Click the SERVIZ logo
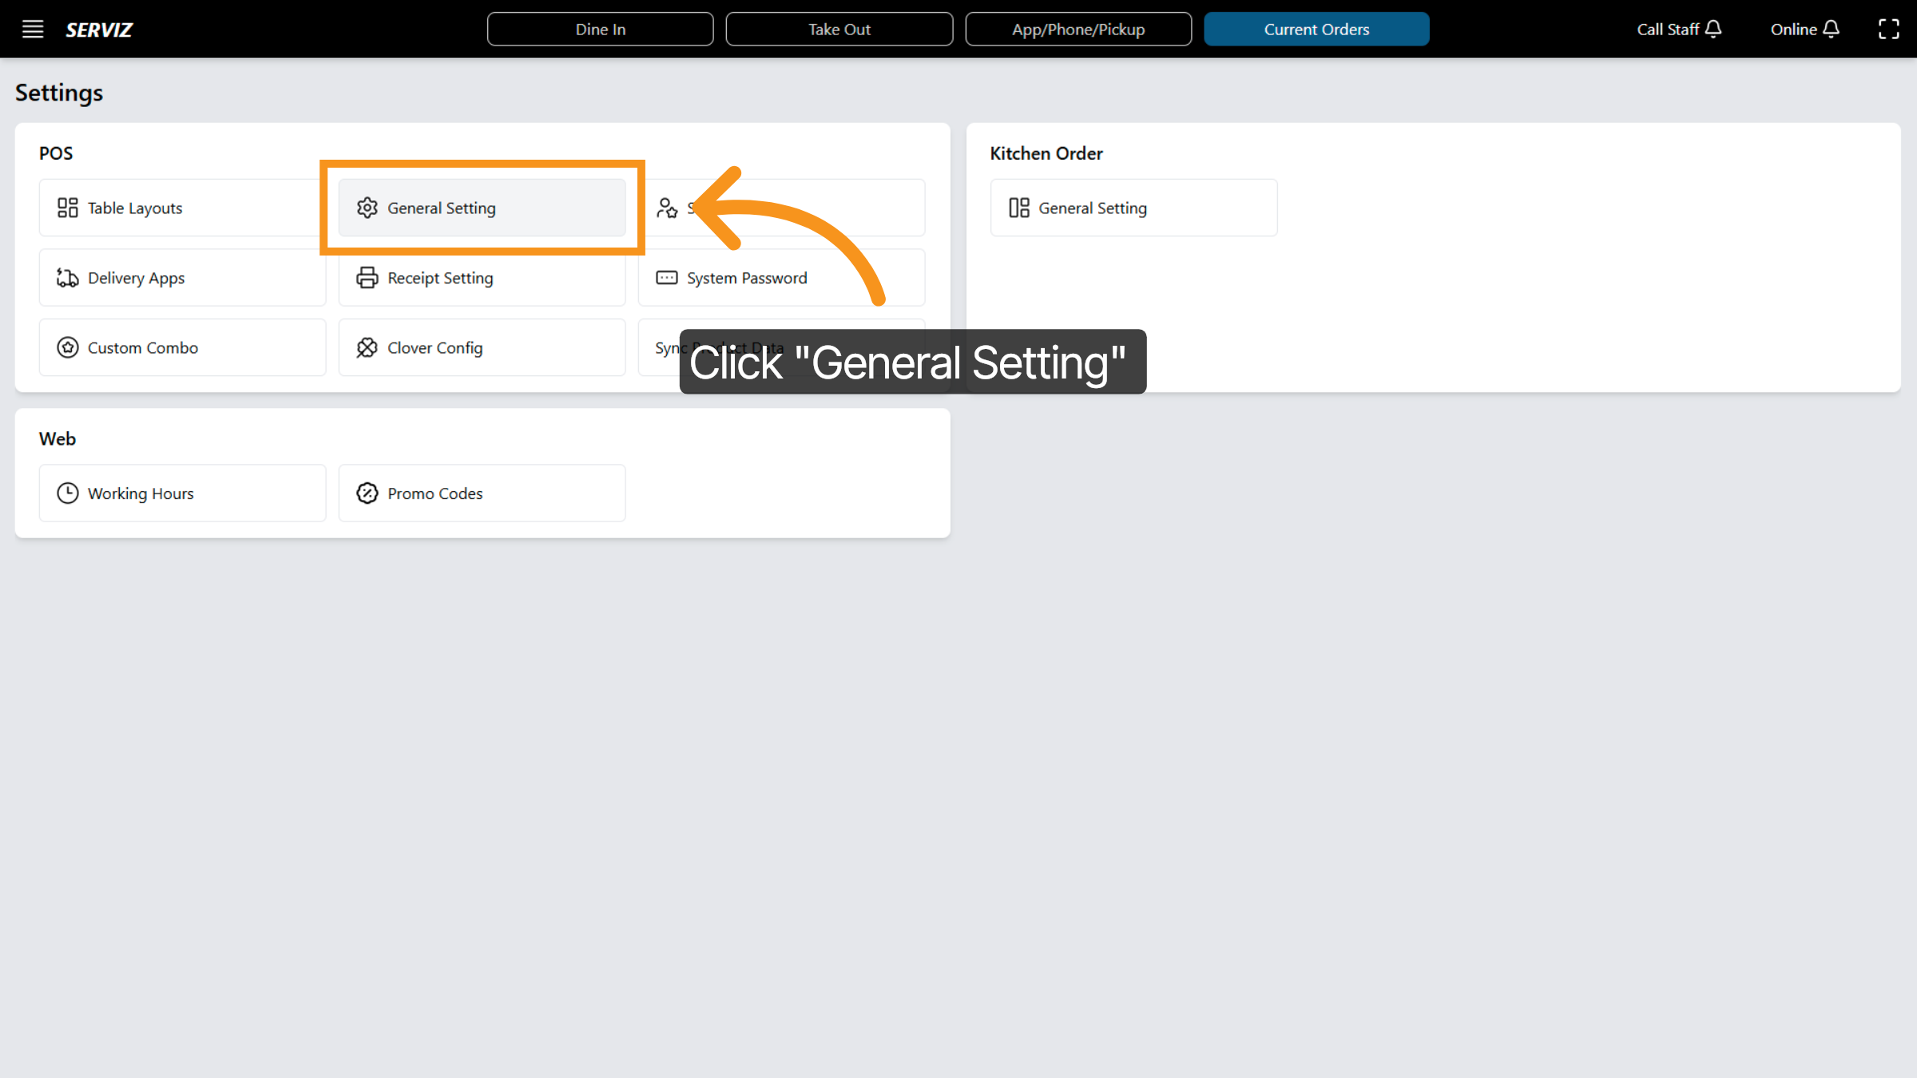The width and height of the screenshot is (1917, 1078). 98,30
